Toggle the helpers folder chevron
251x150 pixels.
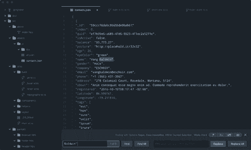point(15,106)
